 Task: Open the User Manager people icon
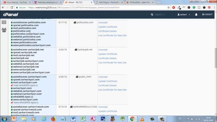[4, 30]
